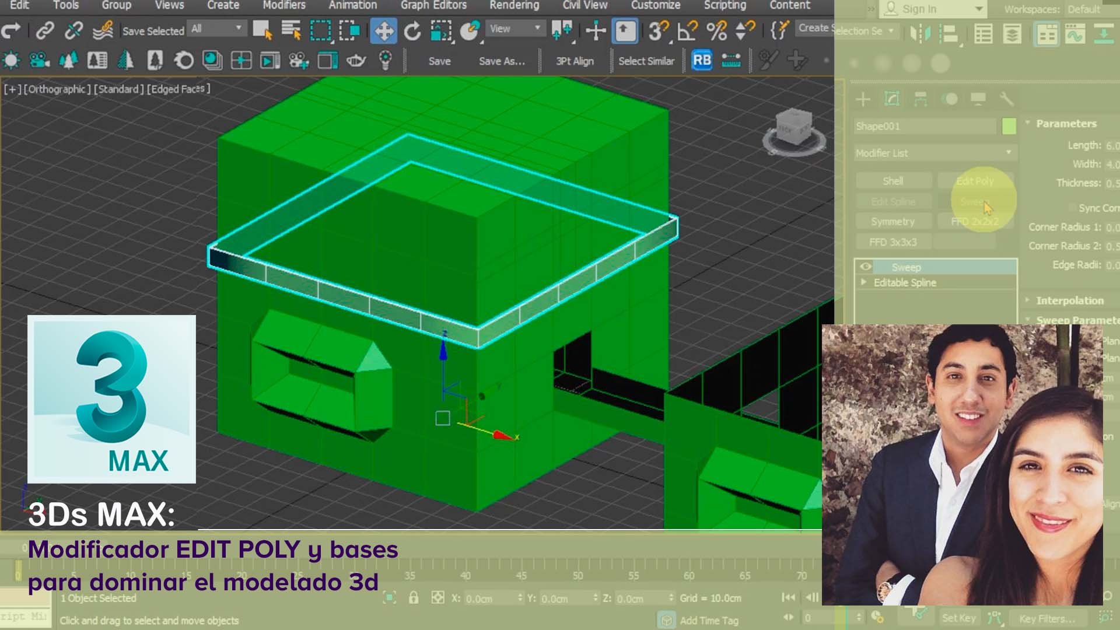This screenshot has width=1120, height=630.
Task: Open the Graph Editors menu
Action: pos(433,5)
